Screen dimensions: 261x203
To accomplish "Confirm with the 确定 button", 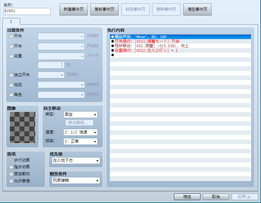I will point(187,197).
